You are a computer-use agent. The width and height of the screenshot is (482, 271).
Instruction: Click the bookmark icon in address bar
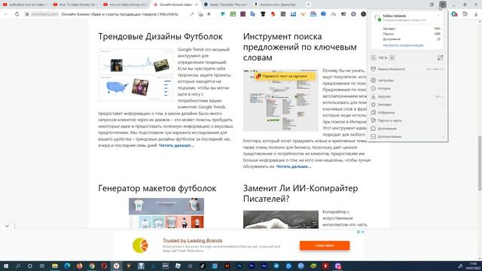(x=209, y=14)
